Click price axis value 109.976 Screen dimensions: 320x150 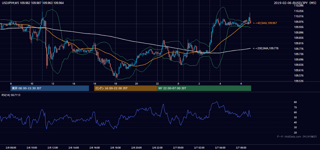point(299,21)
